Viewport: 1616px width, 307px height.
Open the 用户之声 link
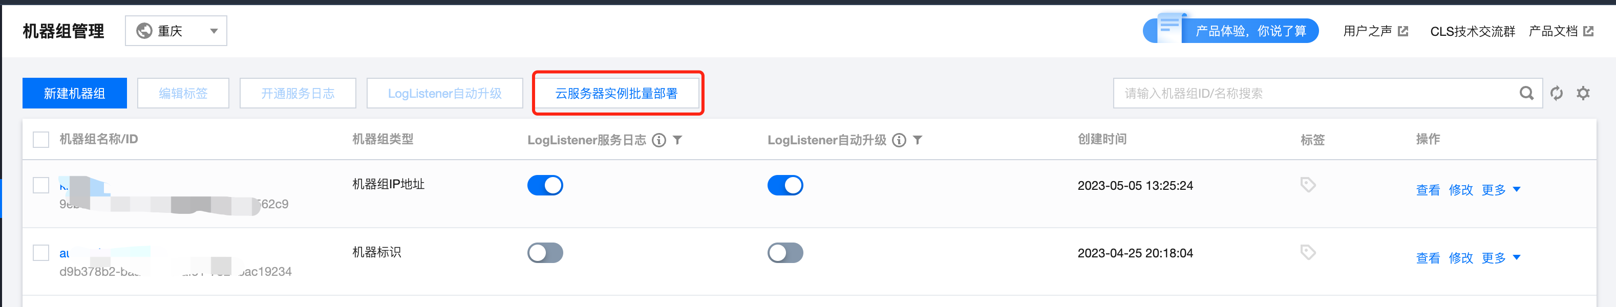tap(1376, 31)
